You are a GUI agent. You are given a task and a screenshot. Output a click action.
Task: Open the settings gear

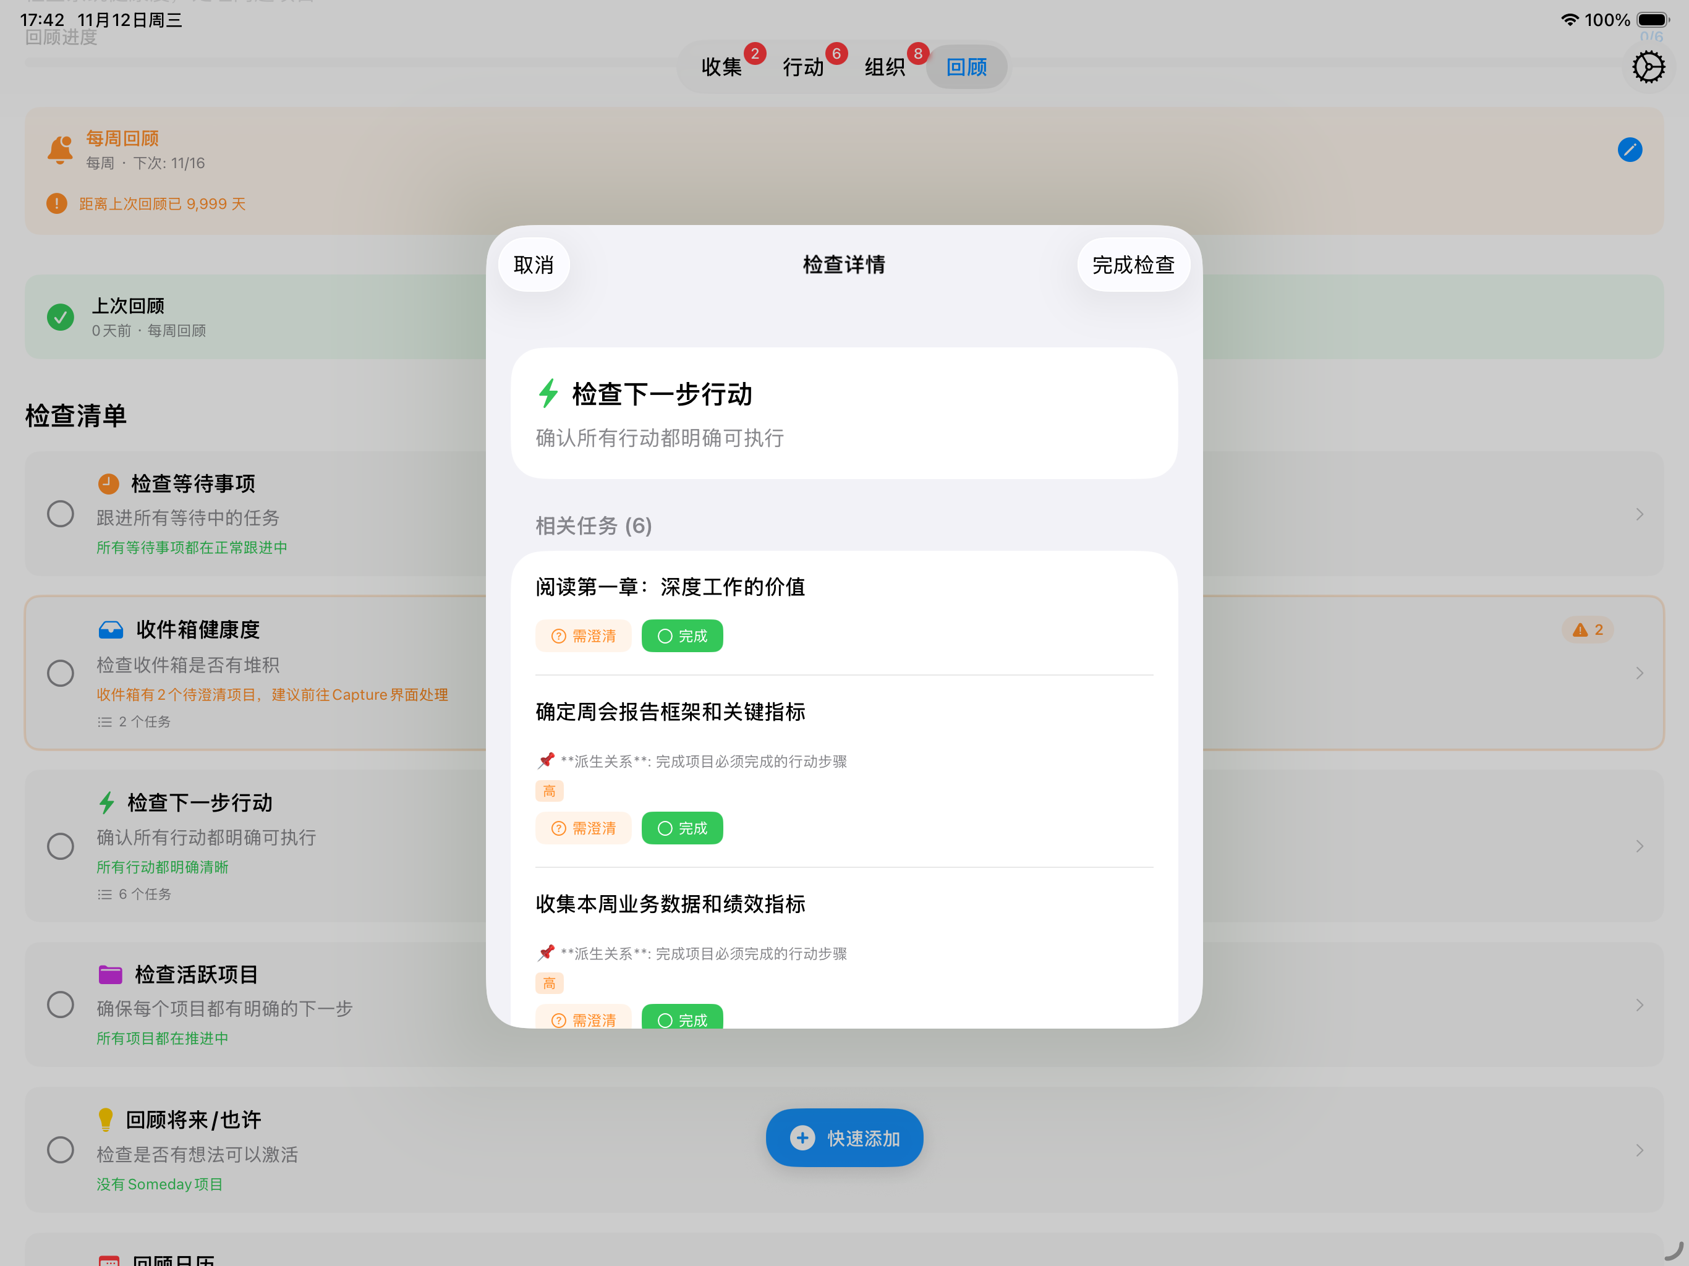click(x=1649, y=67)
